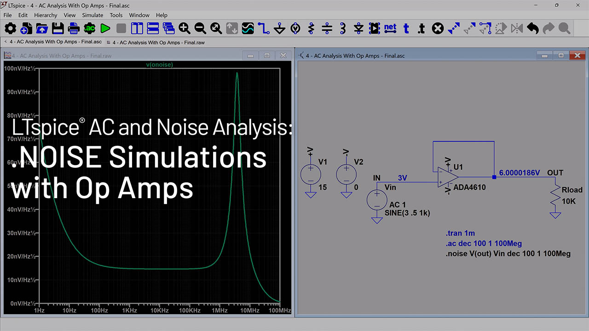Select the capacitor tool
The width and height of the screenshot is (589, 331).
[327, 29]
